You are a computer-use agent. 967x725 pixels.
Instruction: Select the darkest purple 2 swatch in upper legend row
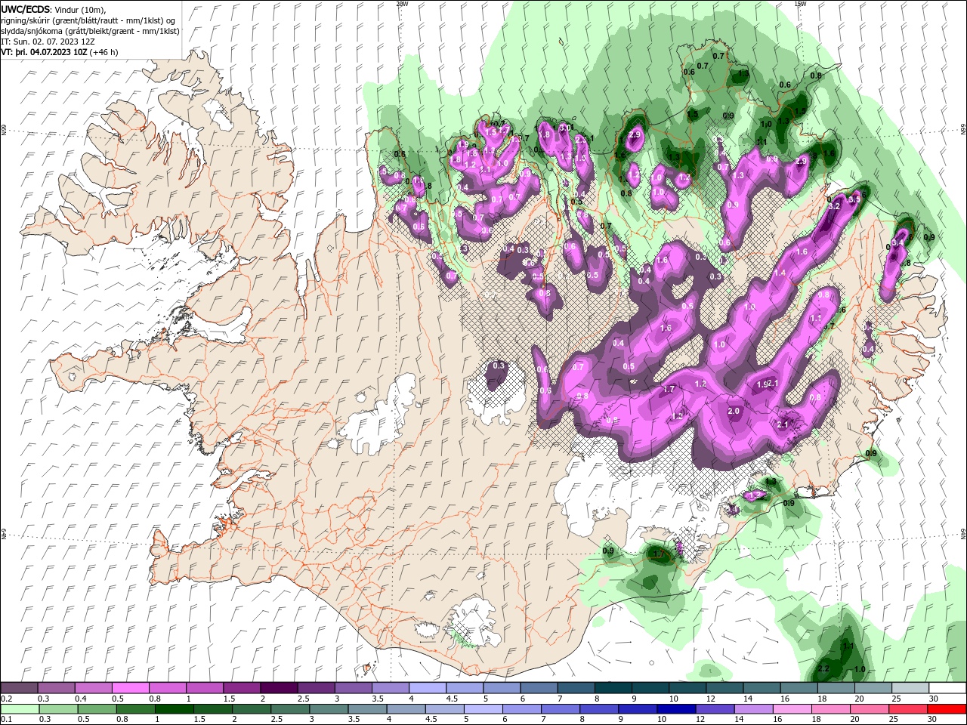tap(279, 688)
